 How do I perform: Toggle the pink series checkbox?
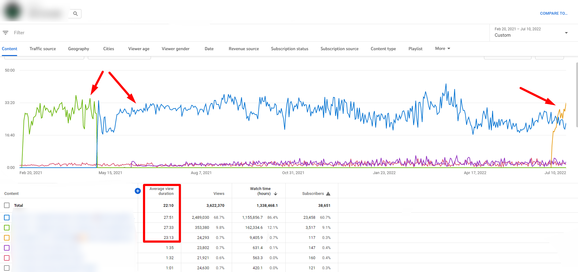click(x=7, y=258)
